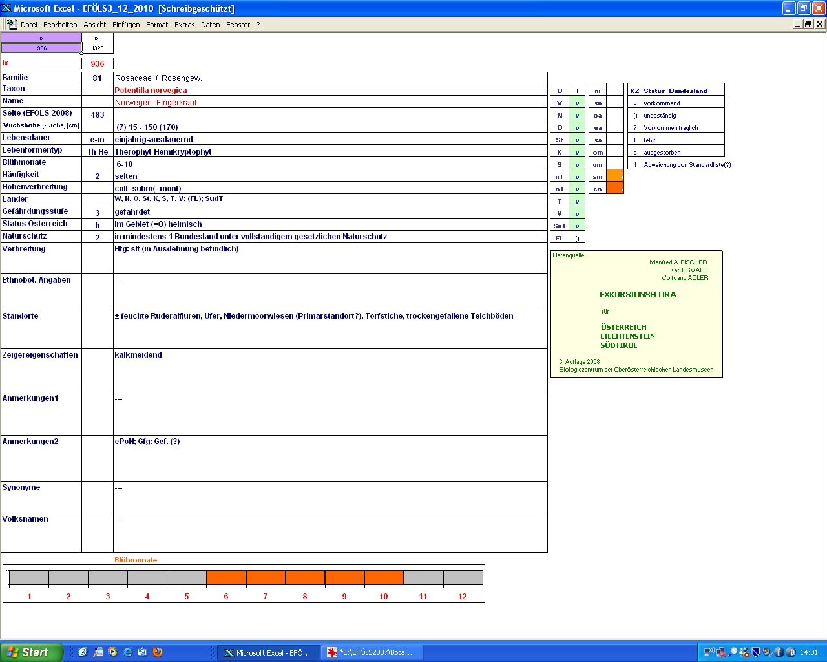This screenshot has width=827, height=662.
Task: Open the Extras menu
Action: (x=184, y=25)
